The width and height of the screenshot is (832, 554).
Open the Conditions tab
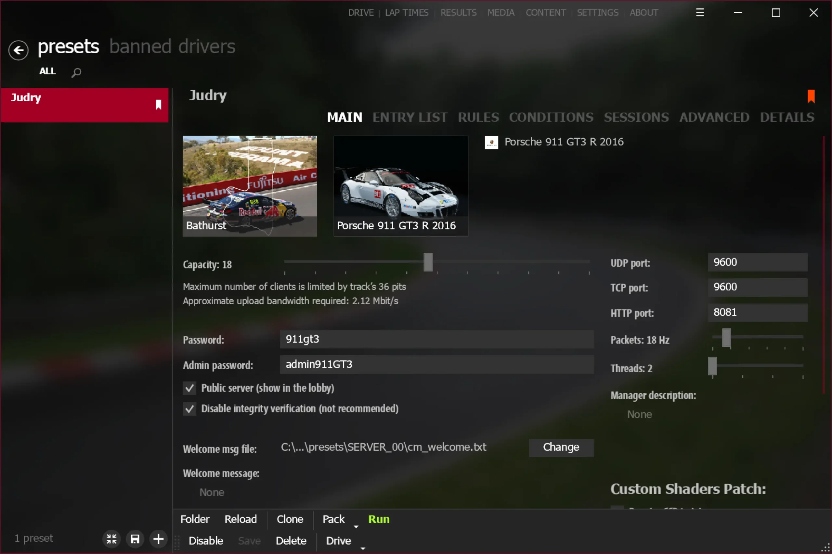pyautogui.click(x=551, y=117)
